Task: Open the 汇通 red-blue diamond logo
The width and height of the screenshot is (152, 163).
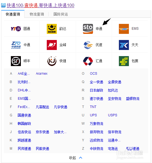Action: tap(88, 61)
